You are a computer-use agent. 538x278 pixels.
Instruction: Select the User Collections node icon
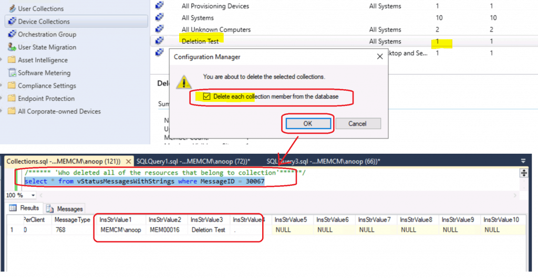pos(12,9)
